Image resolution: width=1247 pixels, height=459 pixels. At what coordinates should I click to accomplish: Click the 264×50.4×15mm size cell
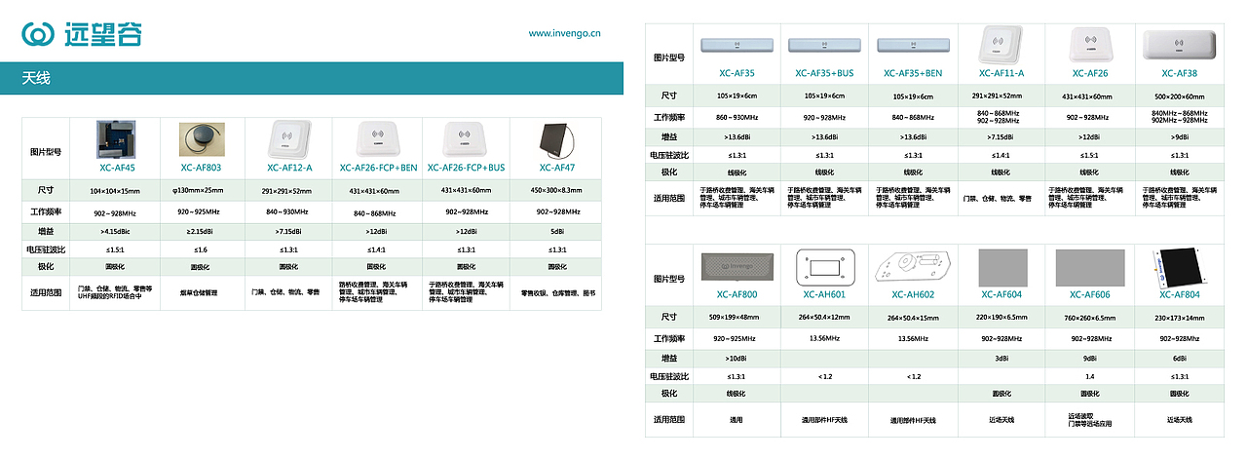click(x=913, y=317)
